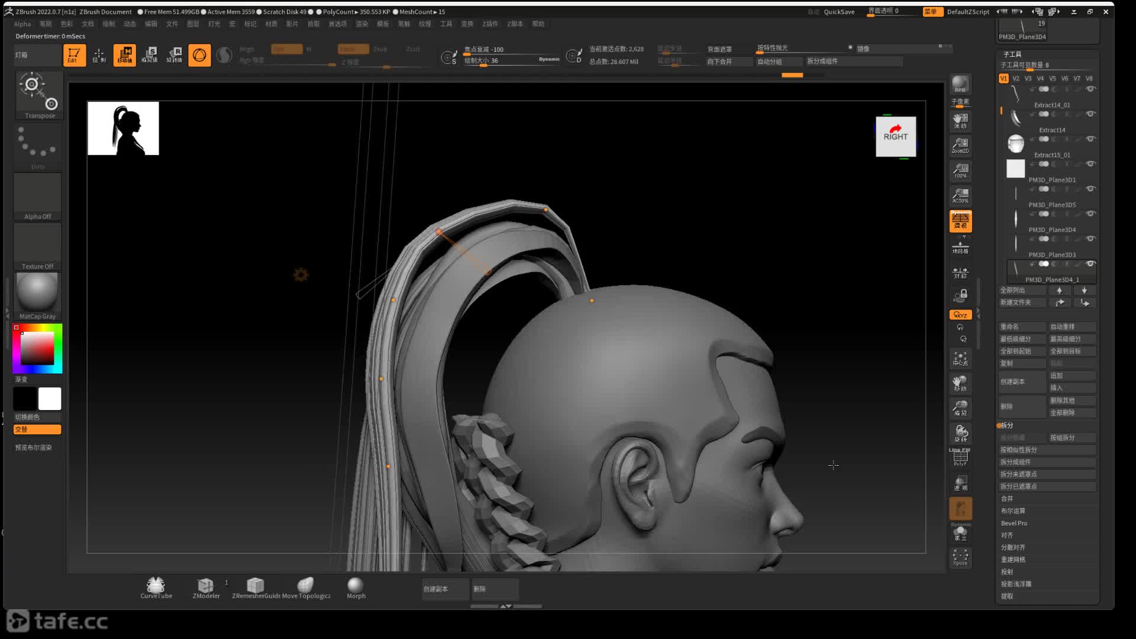The height and width of the screenshot is (639, 1136).
Task: Toggle the XYZ rotation mode button
Action: [x=960, y=315]
